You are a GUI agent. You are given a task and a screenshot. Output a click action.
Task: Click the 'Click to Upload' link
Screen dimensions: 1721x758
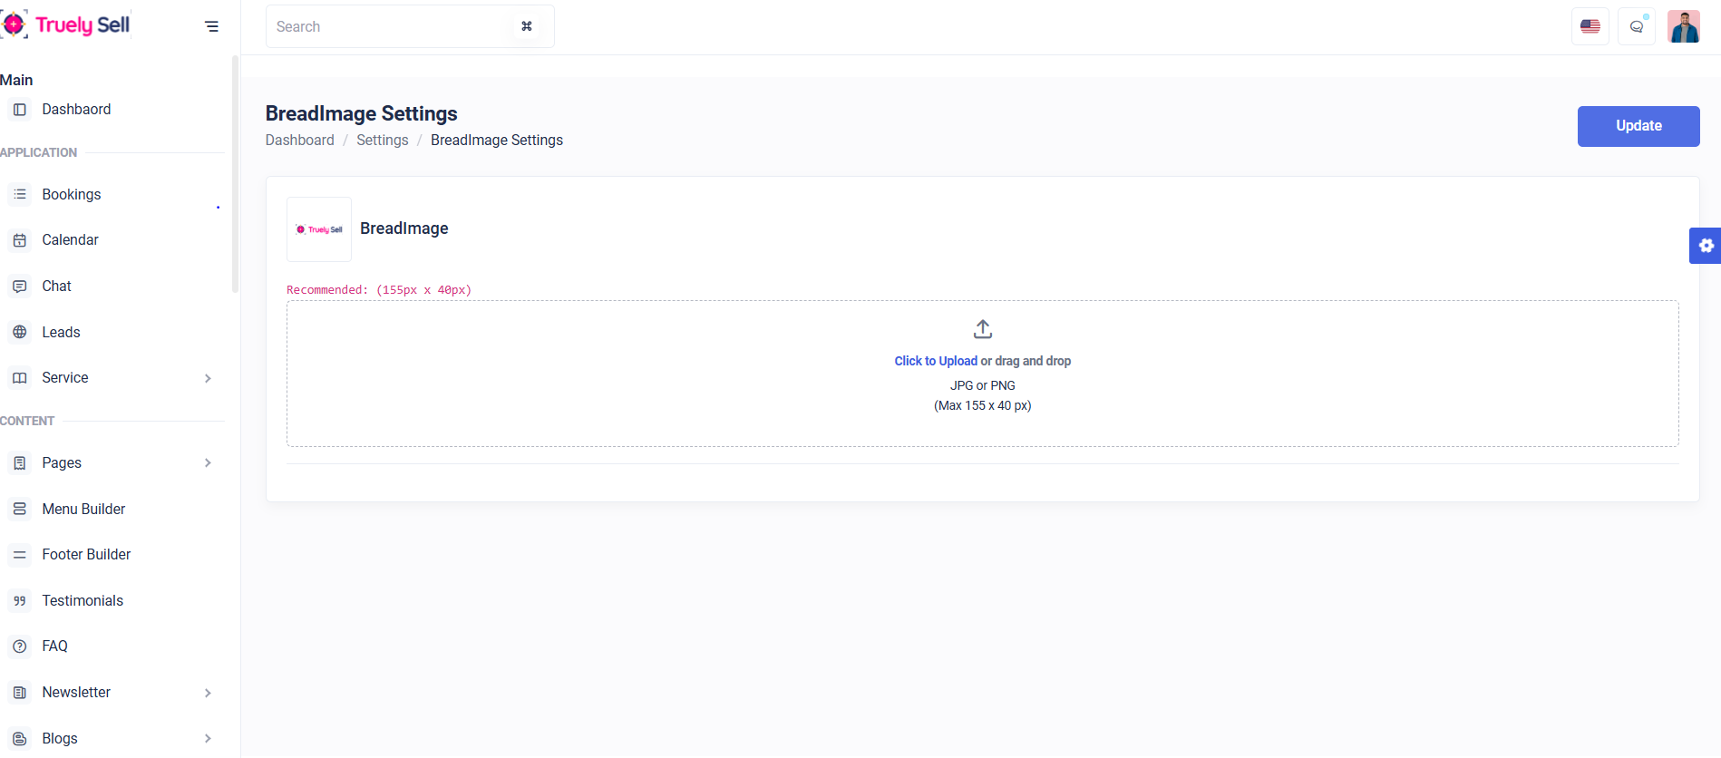(x=935, y=361)
